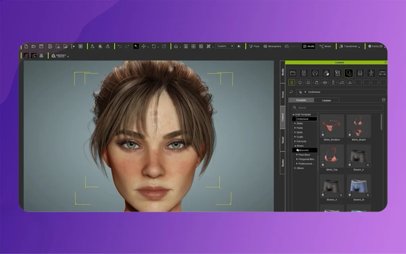Open the Hair category icon
Viewport: 406px width, 254px height.
(315, 73)
